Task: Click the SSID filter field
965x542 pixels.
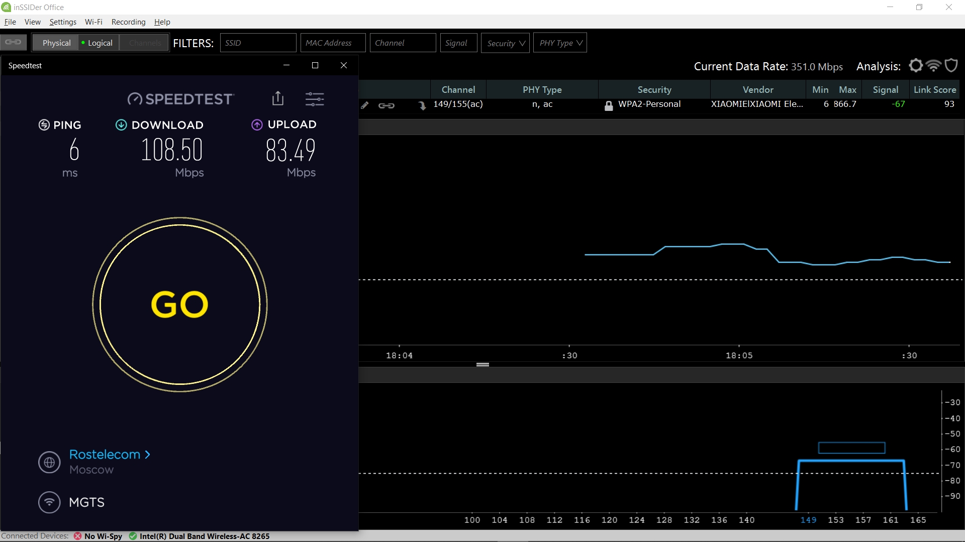Action: click(x=258, y=43)
